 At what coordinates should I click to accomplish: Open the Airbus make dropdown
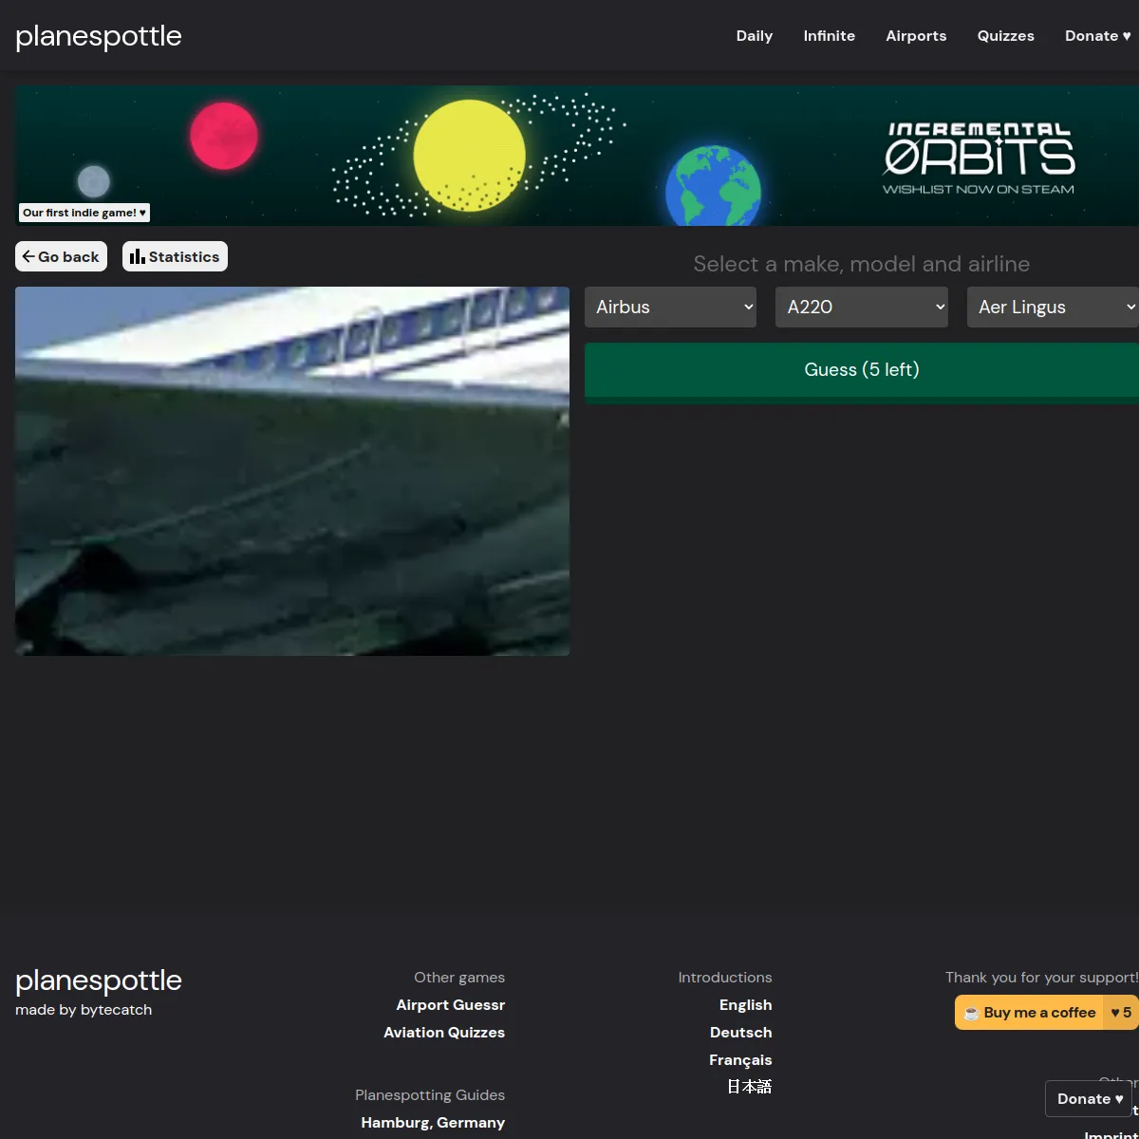[670, 307]
